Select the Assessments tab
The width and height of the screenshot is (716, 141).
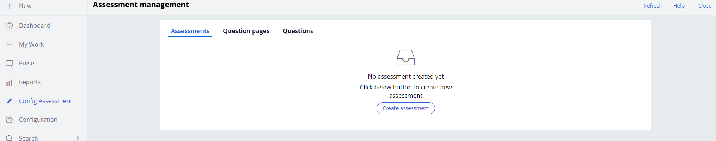190,31
